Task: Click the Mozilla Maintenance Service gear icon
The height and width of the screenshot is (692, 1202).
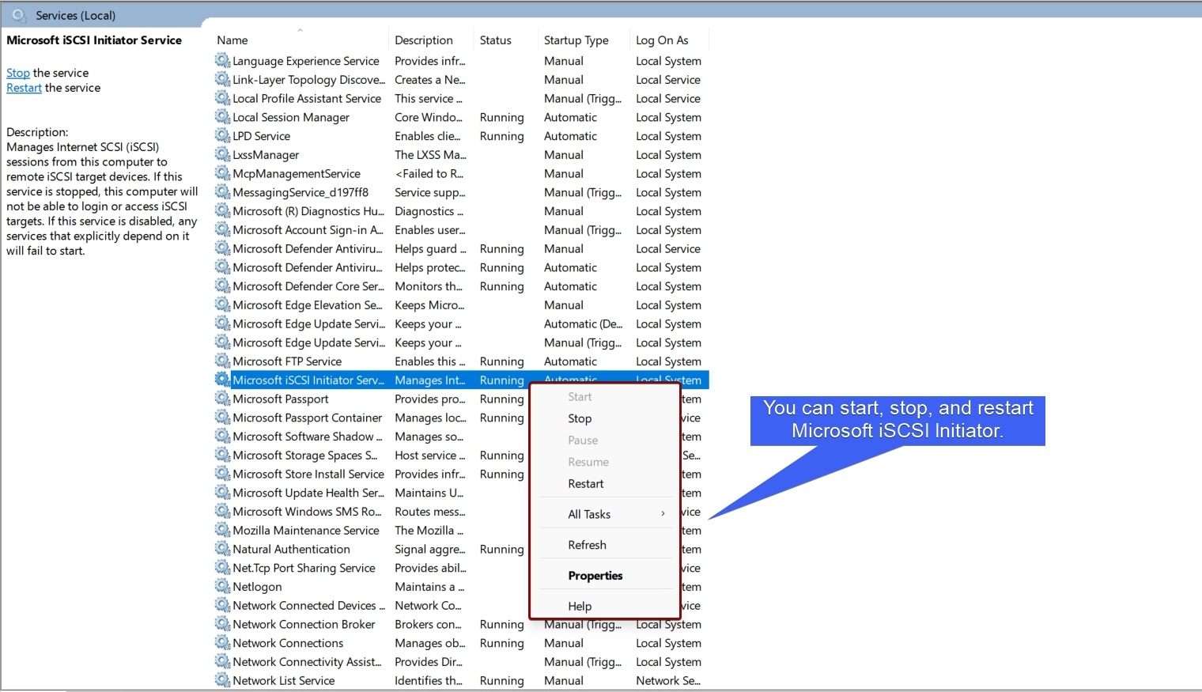Action: click(222, 530)
